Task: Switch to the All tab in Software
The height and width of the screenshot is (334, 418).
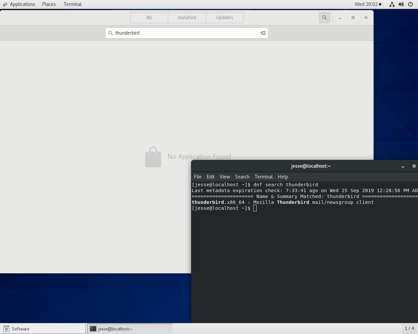Action: click(x=149, y=18)
